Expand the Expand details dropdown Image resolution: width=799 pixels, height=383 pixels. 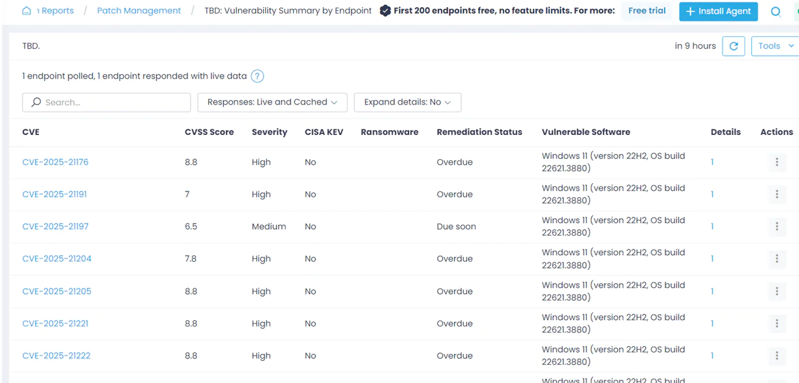407,102
